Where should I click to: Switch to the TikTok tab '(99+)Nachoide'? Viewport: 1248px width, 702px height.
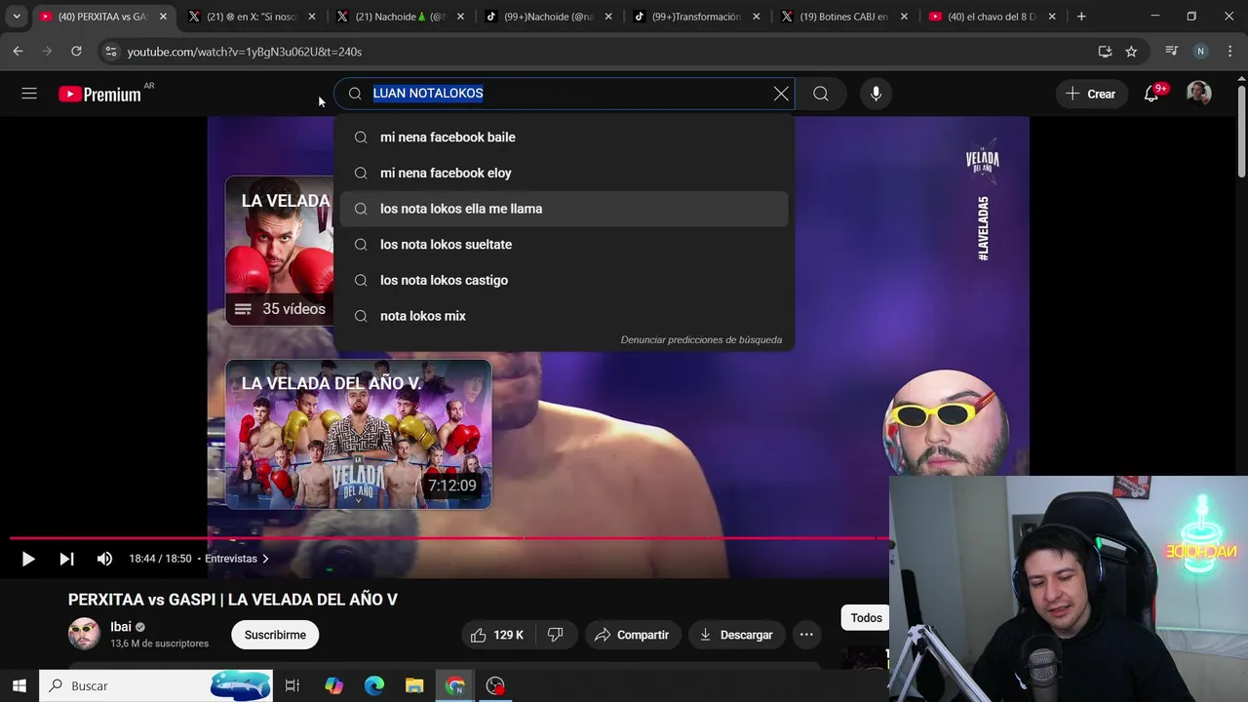(x=548, y=17)
